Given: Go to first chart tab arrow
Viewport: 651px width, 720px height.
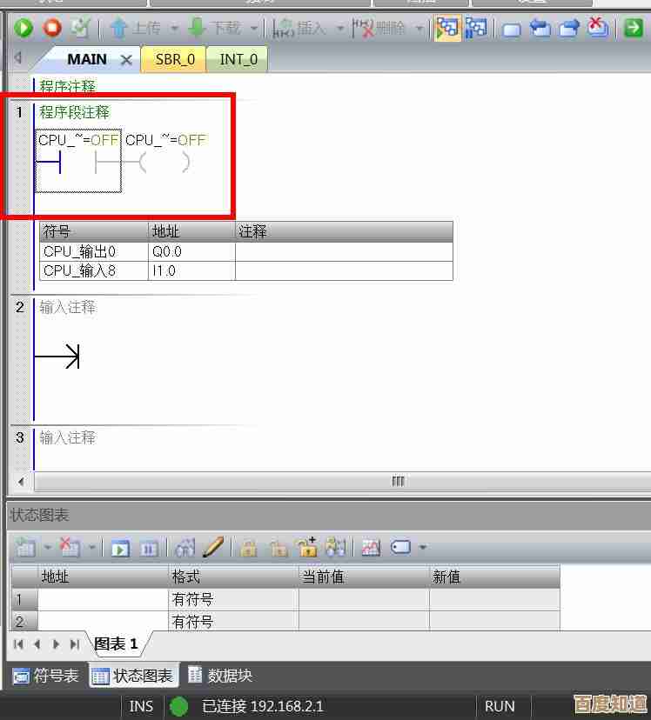Looking at the screenshot, I should 19,644.
